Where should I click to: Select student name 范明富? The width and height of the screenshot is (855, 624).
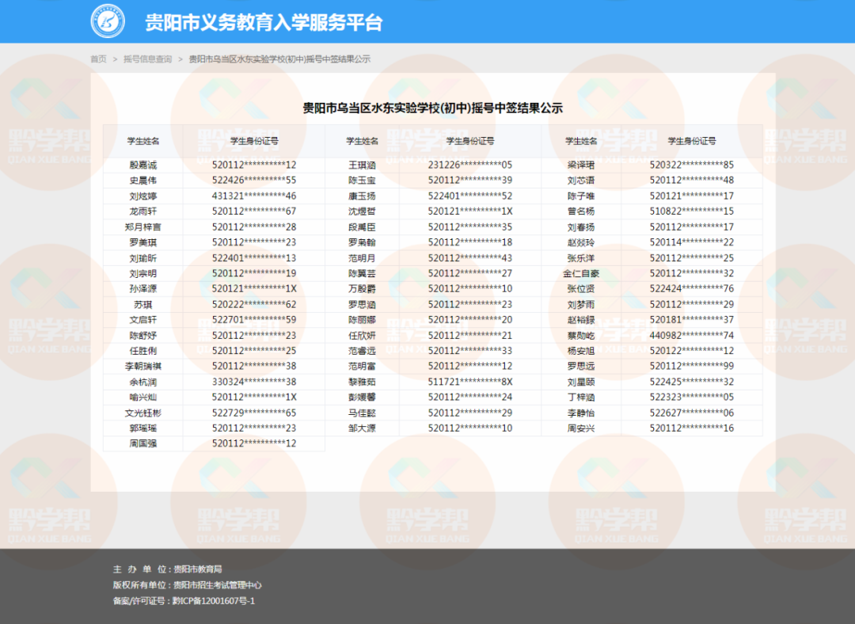tap(362, 366)
